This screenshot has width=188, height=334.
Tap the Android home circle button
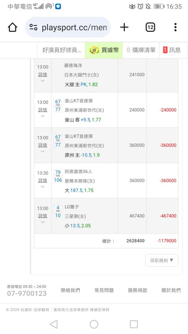(x=94, y=324)
